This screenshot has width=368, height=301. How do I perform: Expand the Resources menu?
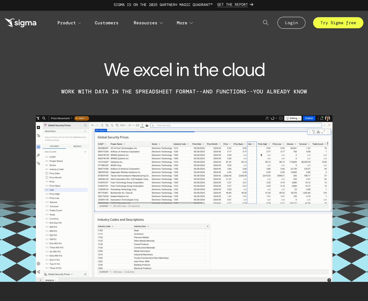coord(148,23)
